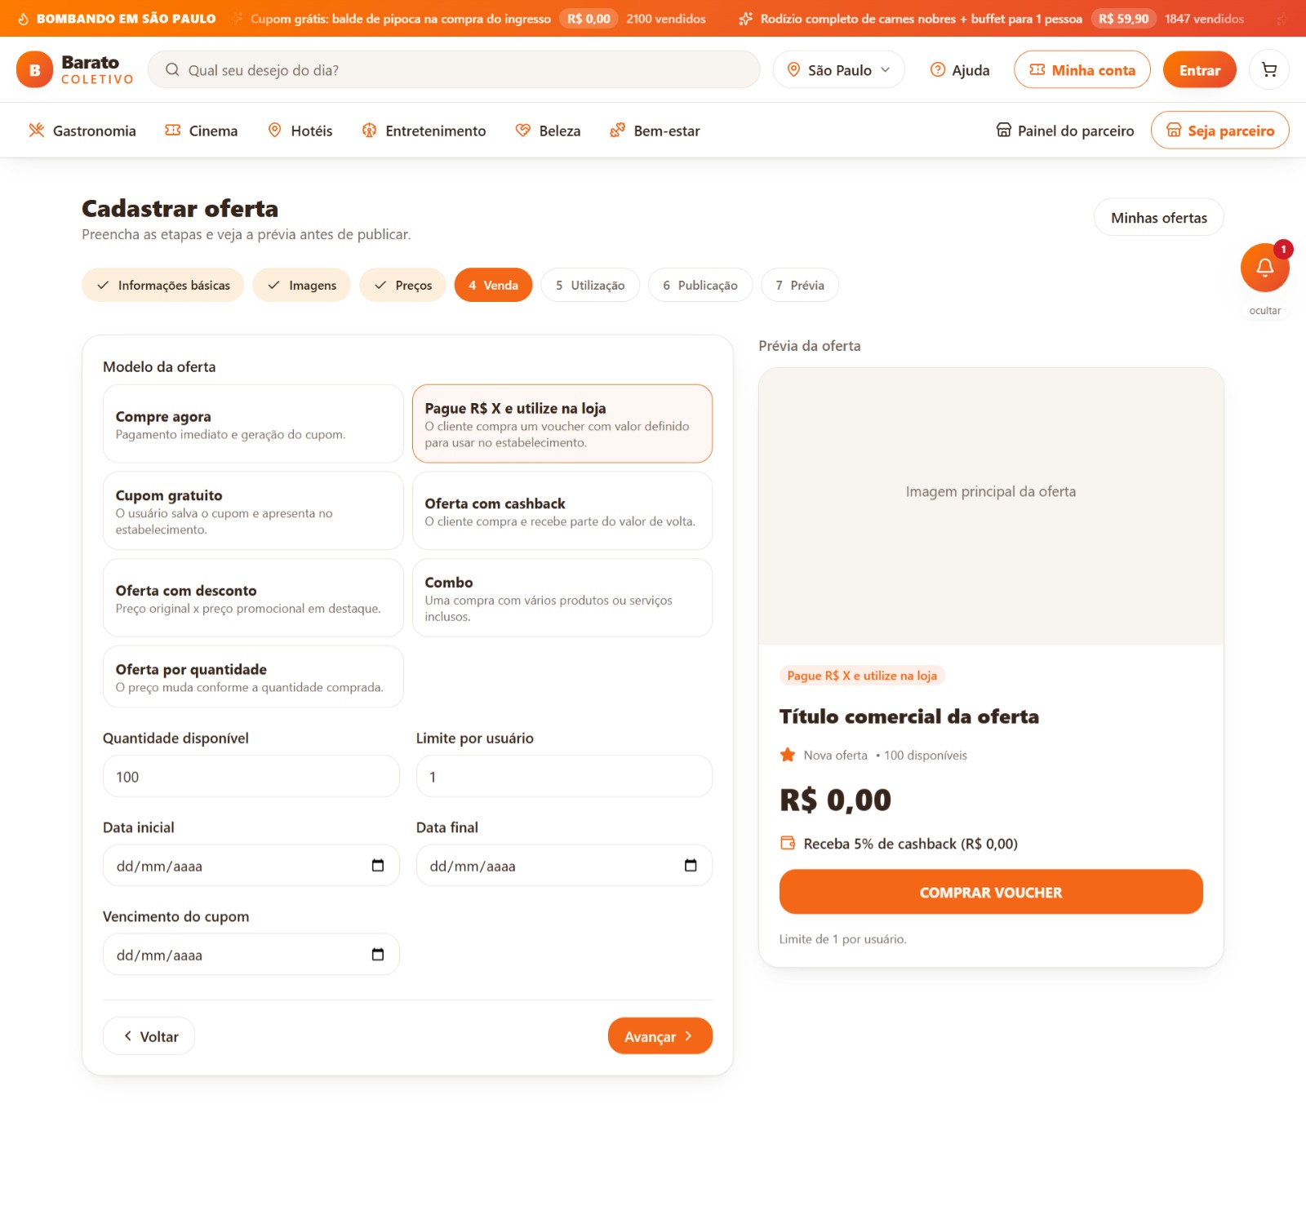This screenshot has height=1206, width=1306.
Task: Click the offer main image placeholder
Action: coord(991,506)
